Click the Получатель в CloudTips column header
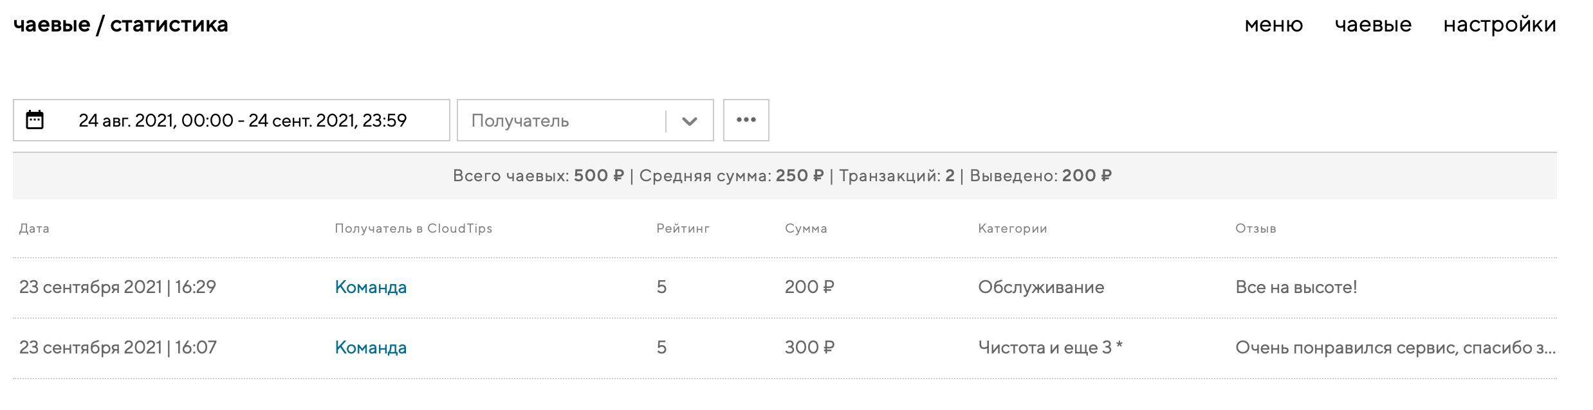 click(x=413, y=229)
